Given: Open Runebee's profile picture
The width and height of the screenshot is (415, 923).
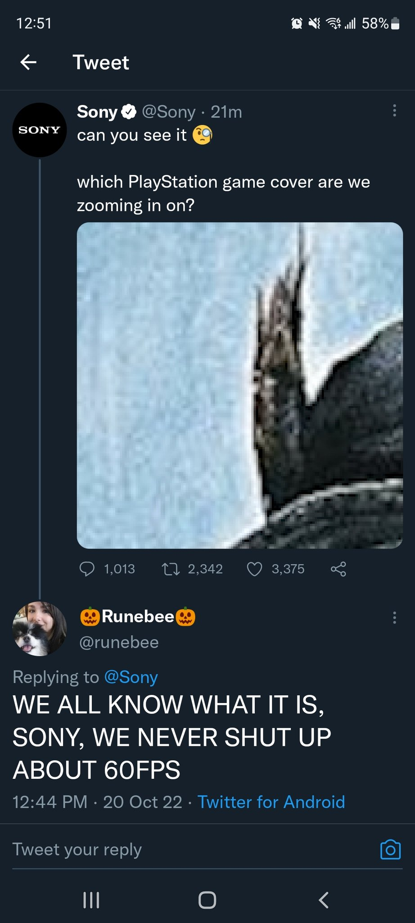Looking at the screenshot, I should [40, 628].
